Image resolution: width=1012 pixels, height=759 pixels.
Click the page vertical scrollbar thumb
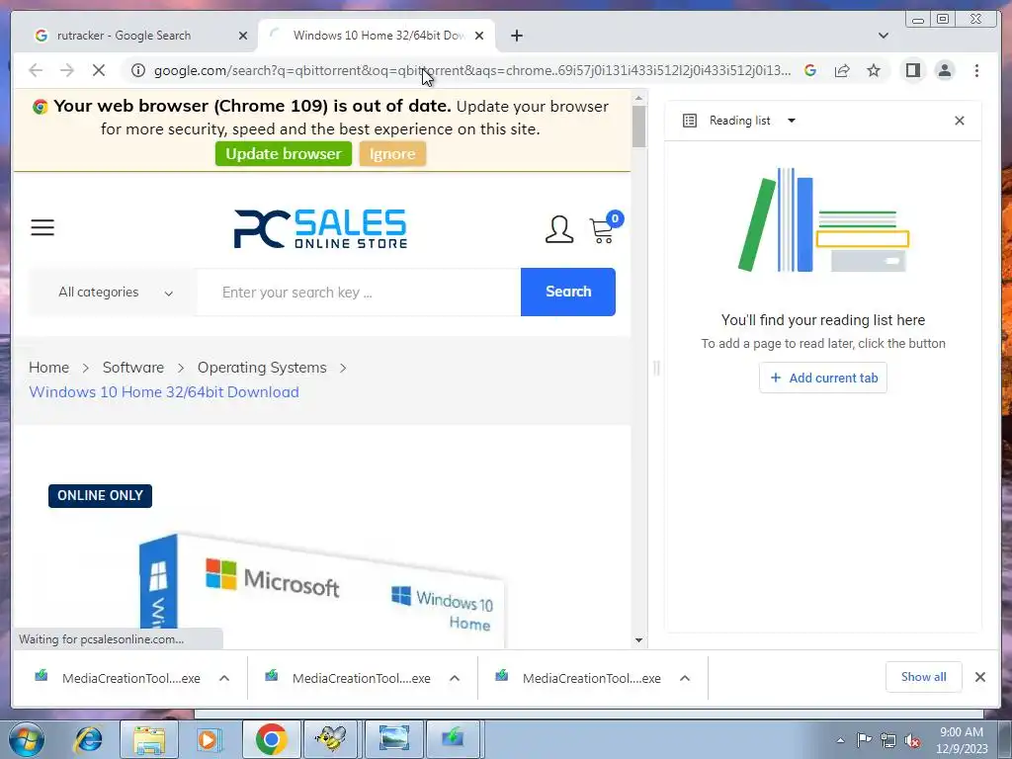[639, 126]
